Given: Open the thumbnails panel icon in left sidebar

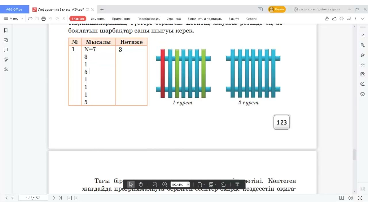Looking at the screenshot, I should (6, 40).
